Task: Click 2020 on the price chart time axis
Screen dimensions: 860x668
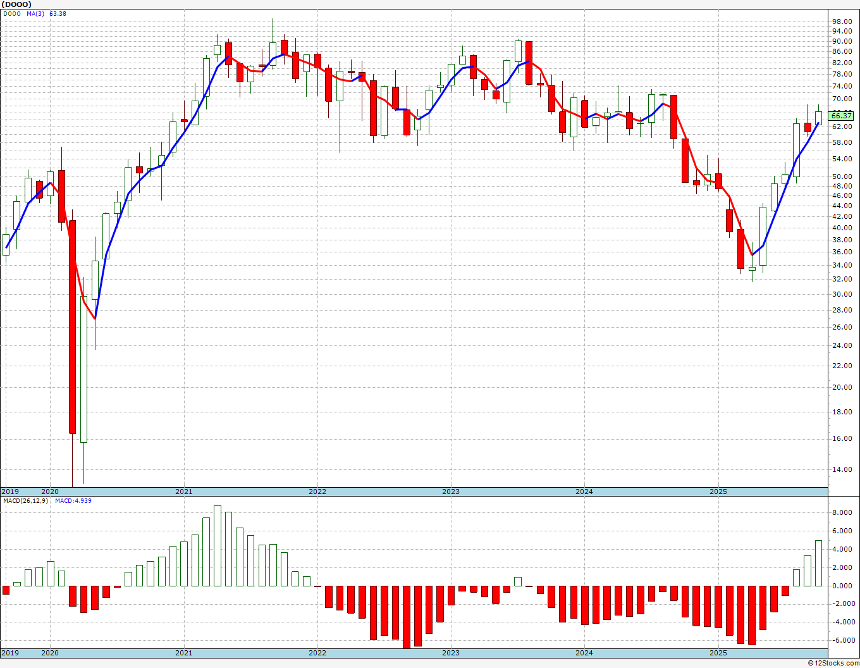Action: coord(50,492)
